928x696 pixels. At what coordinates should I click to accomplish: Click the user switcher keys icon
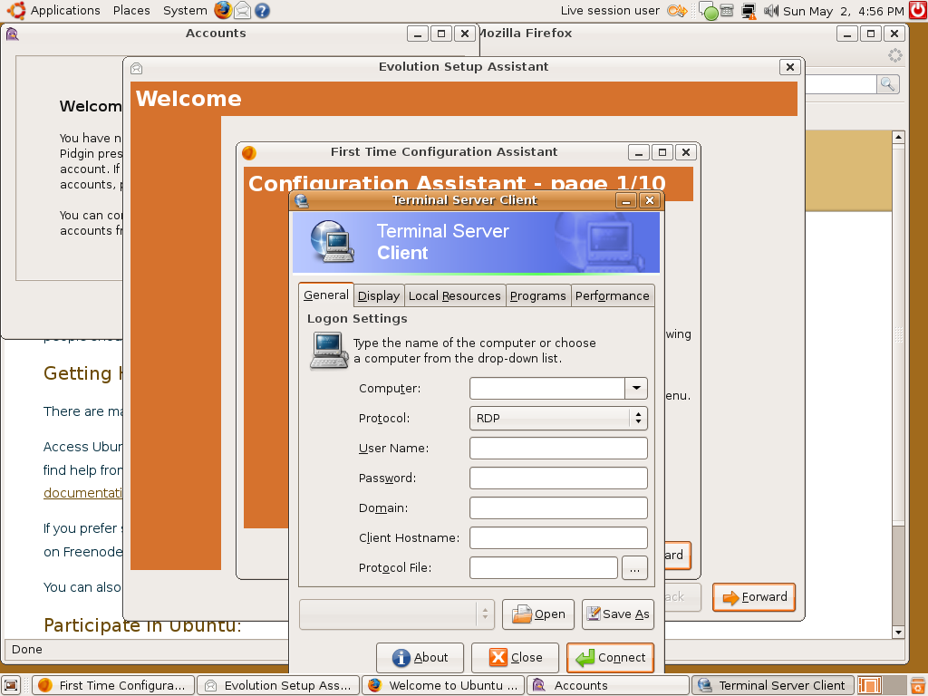(x=677, y=10)
